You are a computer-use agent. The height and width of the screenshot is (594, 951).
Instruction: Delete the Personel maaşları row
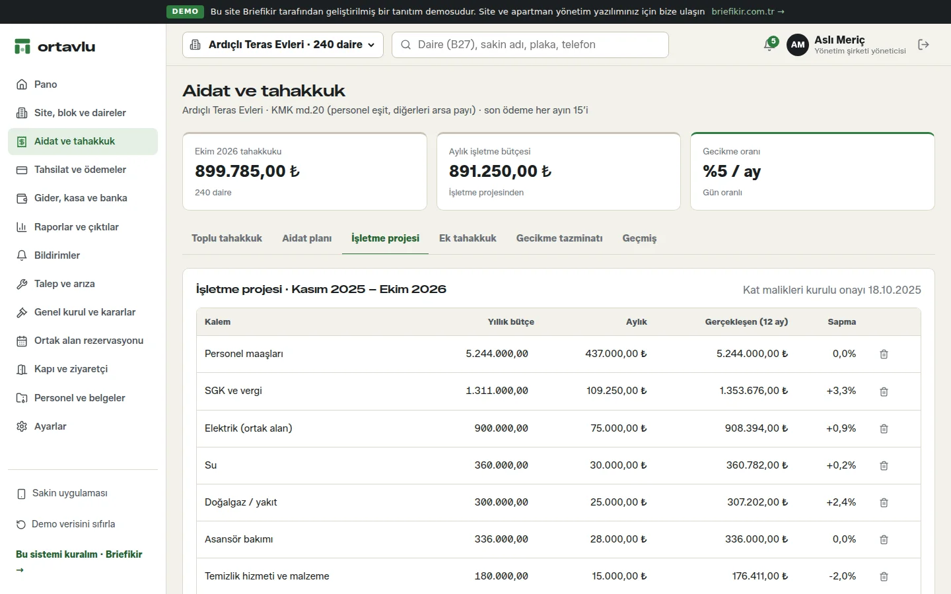884,354
